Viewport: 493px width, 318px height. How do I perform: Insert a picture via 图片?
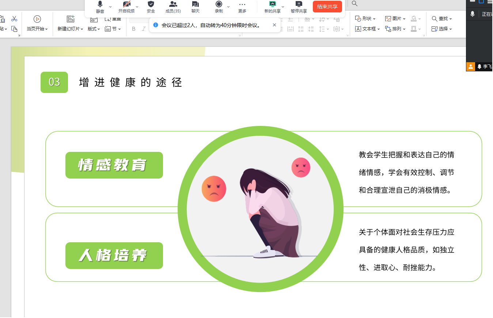pyautogui.click(x=395, y=19)
